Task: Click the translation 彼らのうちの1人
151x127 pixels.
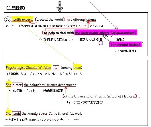Action: tap(71, 74)
